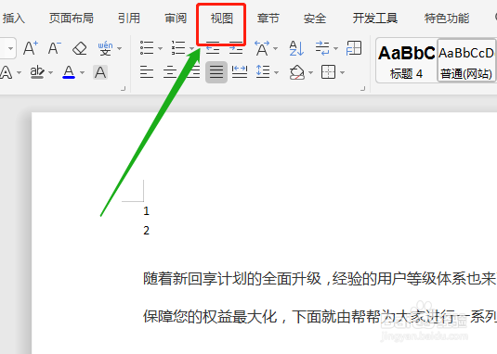The width and height of the screenshot is (497, 354).
Task: Open shading color dropdown arrow
Action: [x=310, y=72]
